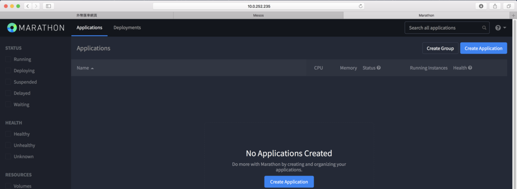Click the RESOURCES sidebar heading
Viewport: 517px width, 189px height.
19,175
